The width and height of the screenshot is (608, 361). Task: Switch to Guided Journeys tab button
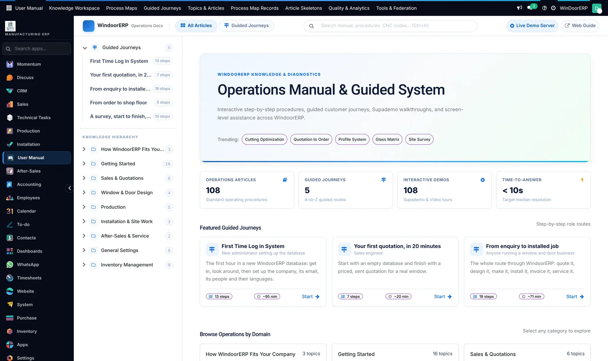tap(246, 26)
